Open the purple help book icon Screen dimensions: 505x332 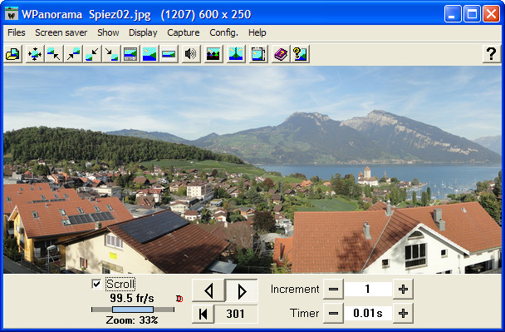pyautogui.click(x=281, y=54)
